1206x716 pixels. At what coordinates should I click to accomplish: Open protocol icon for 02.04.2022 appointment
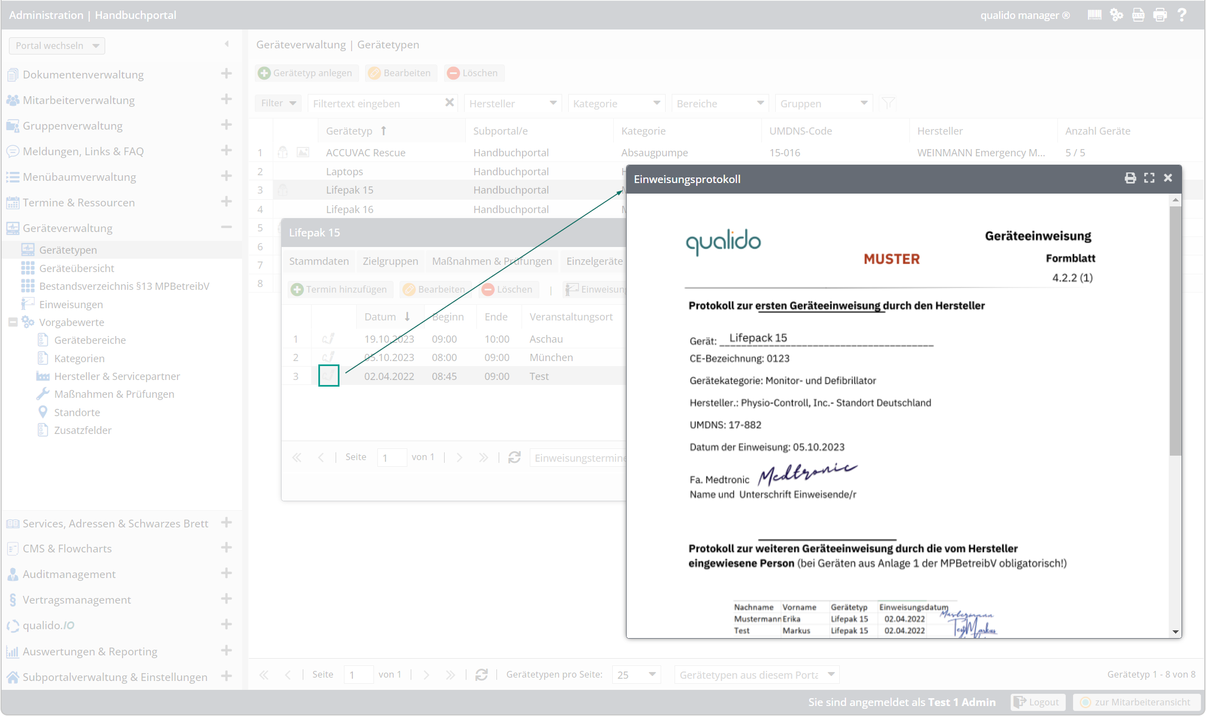[328, 376]
